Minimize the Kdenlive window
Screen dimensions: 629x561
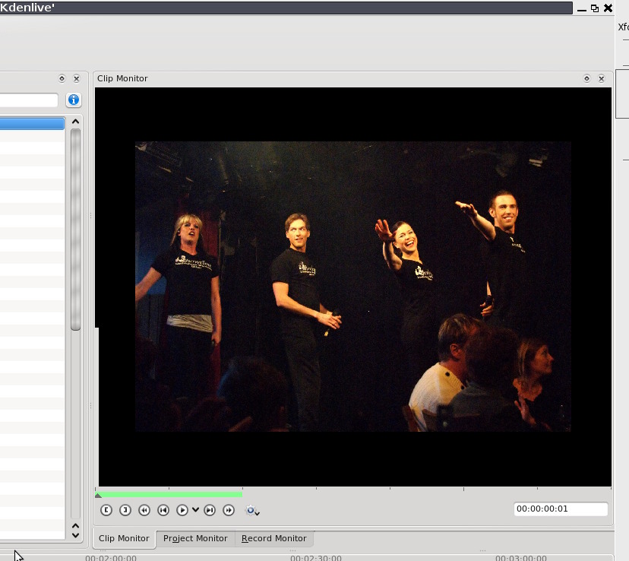point(582,8)
